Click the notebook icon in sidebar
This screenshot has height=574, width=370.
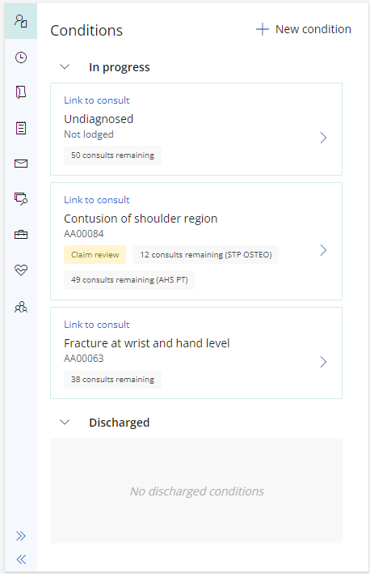tap(21, 91)
